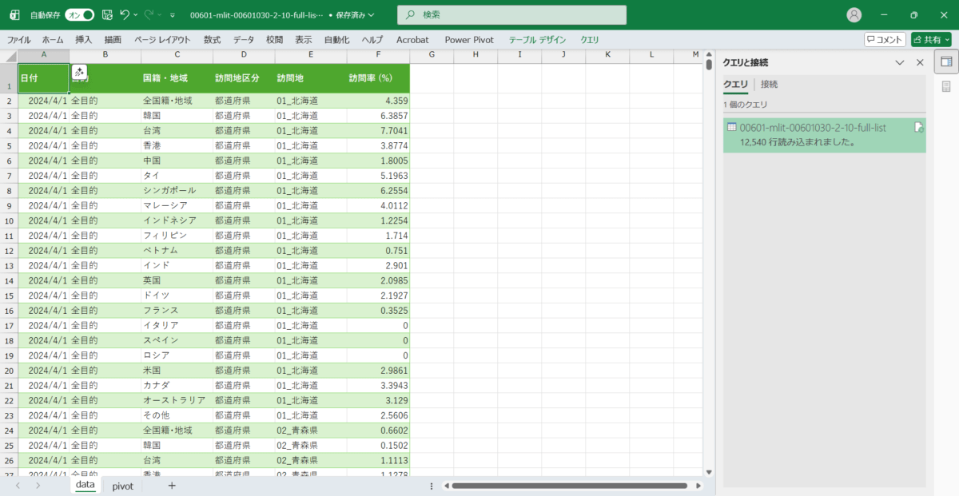Expand the クエリと接続 pane options chevron
The image size is (959, 496).
[x=900, y=62]
